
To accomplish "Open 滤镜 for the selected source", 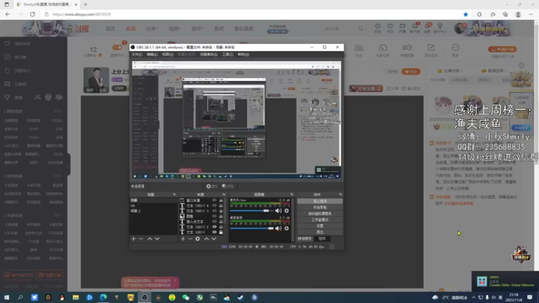I will (228, 187).
